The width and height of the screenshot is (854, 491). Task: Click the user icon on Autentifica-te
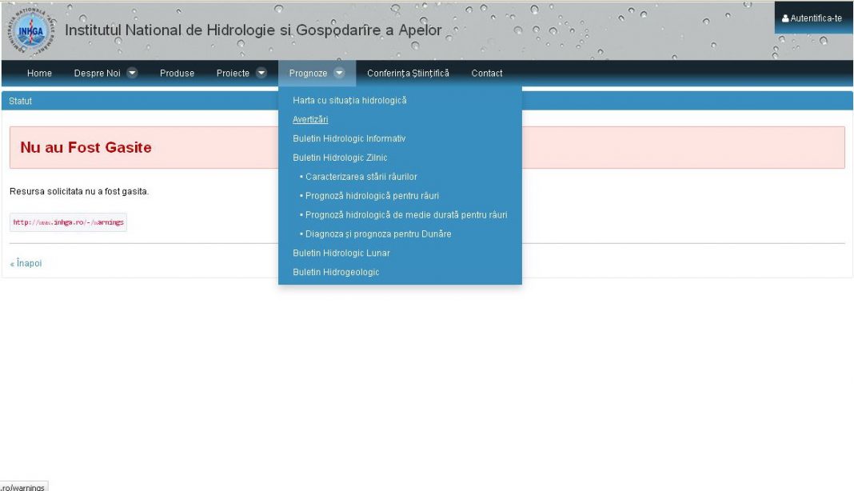tap(784, 17)
